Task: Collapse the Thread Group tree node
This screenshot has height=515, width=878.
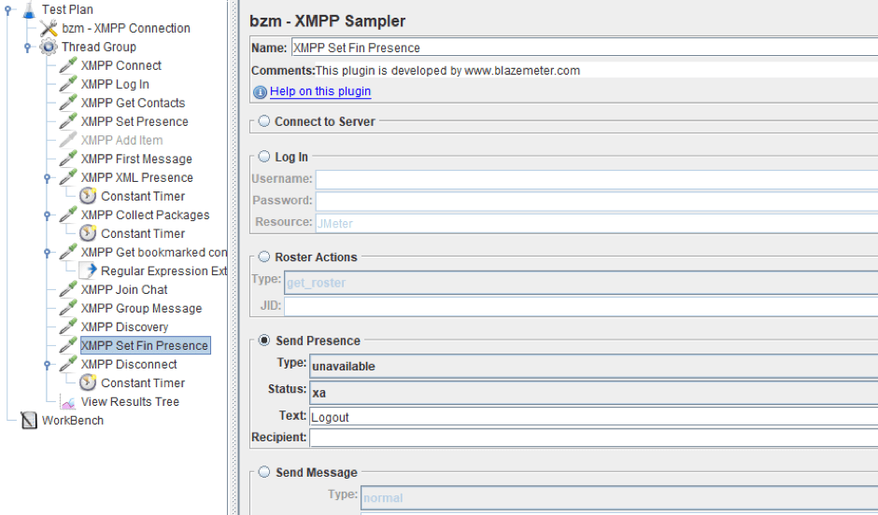Action: (27, 48)
